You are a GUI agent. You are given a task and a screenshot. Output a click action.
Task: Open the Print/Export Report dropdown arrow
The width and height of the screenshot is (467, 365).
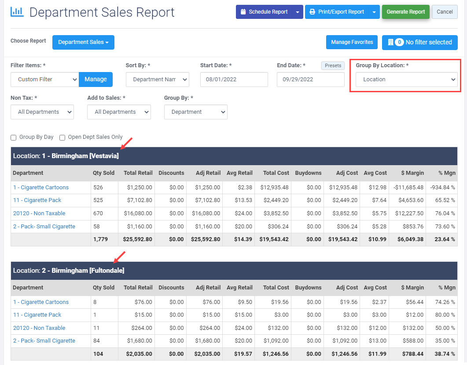(x=373, y=12)
